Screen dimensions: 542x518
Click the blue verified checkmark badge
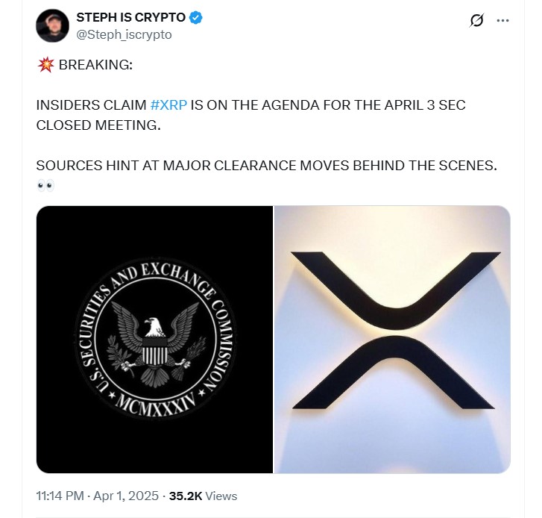pos(196,18)
